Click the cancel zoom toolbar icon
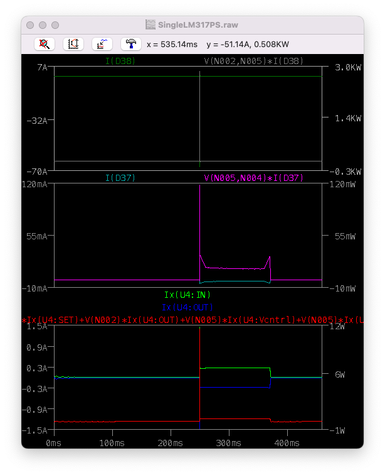385x475 pixels. [45, 44]
